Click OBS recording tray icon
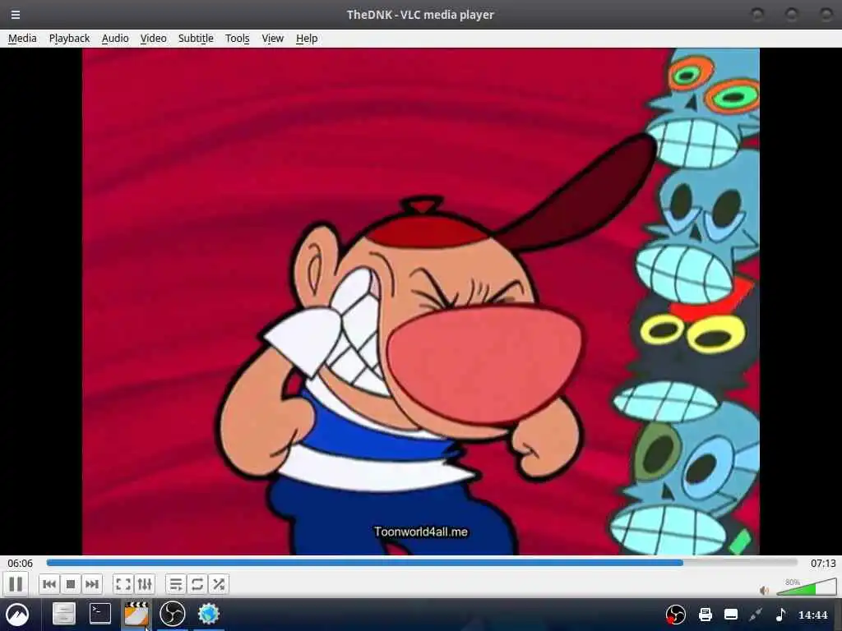This screenshot has width=842, height=631. [675, 615]
